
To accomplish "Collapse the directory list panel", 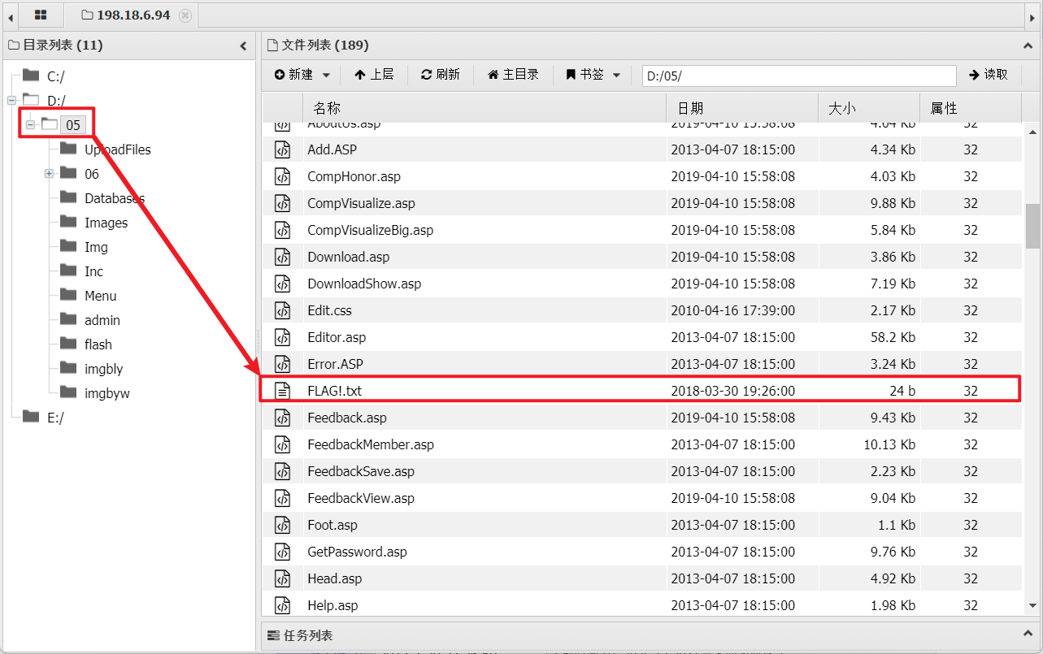I will click(243, 46).
